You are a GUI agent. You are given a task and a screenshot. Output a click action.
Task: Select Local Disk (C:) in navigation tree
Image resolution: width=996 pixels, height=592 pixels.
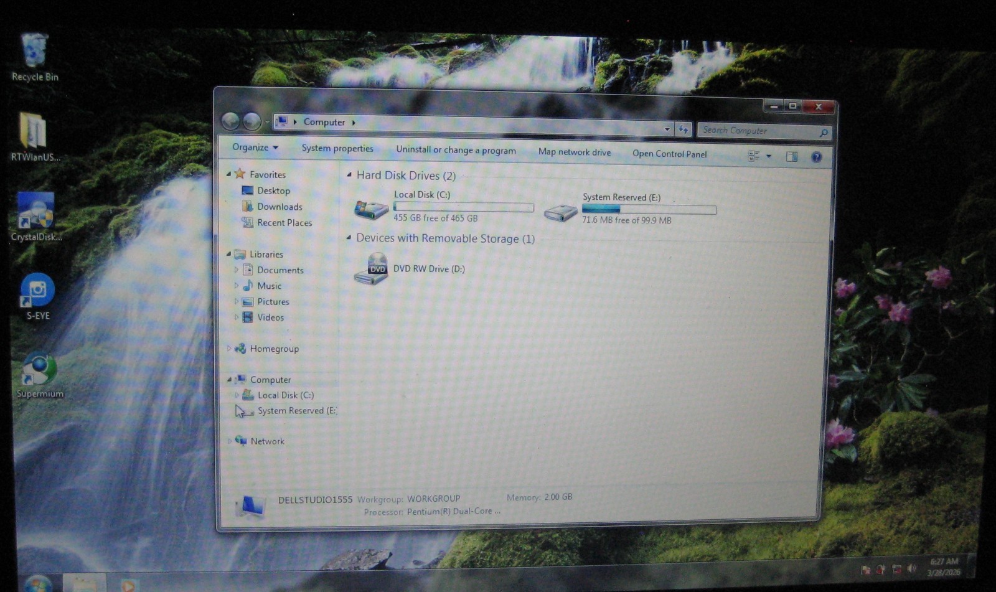click(x=286, y=395)
